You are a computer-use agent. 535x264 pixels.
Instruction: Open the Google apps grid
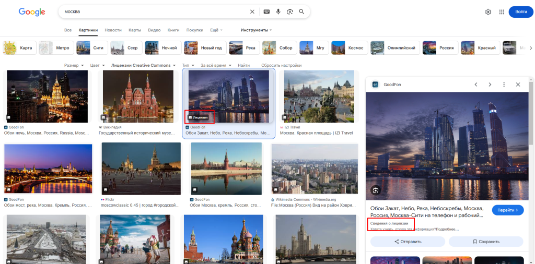tap(502, 12)
